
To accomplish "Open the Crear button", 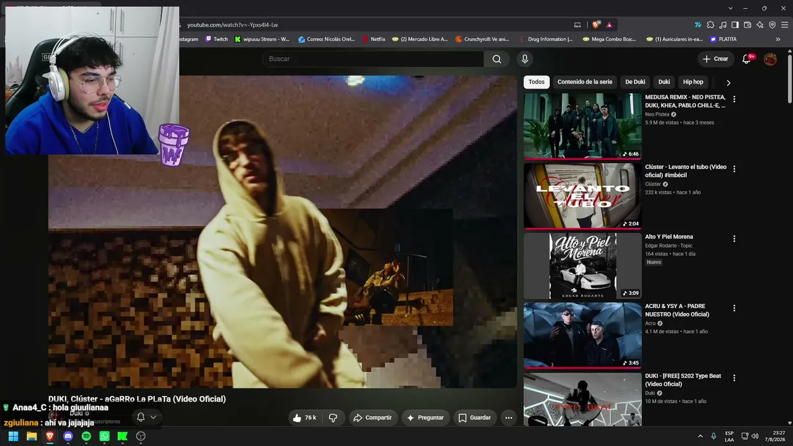I will tap(716, 59).
